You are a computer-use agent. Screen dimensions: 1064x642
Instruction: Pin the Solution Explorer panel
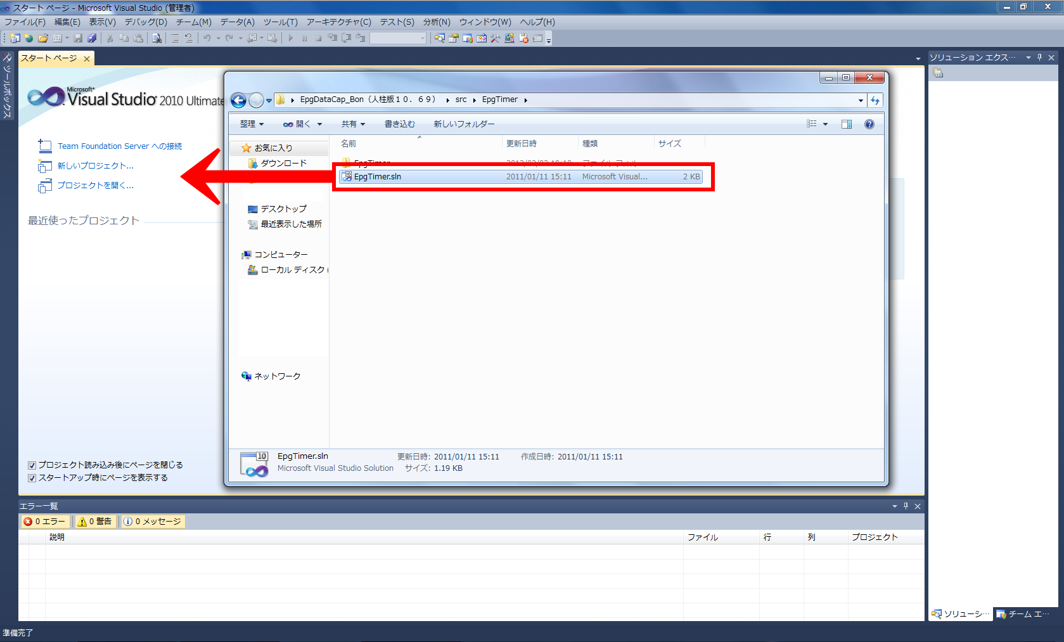tap(1039, 58)
